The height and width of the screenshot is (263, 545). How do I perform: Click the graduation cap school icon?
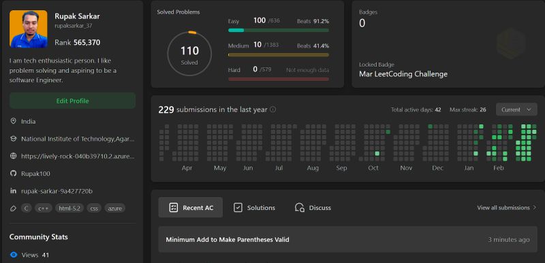pos(14,139)
